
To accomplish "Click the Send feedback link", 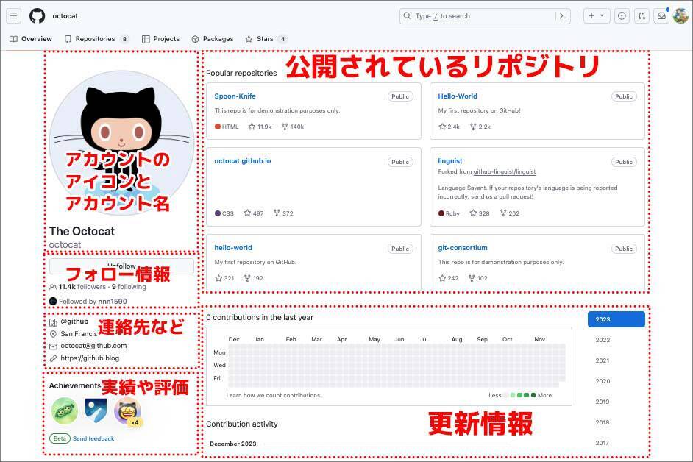I will coord(93,438).
